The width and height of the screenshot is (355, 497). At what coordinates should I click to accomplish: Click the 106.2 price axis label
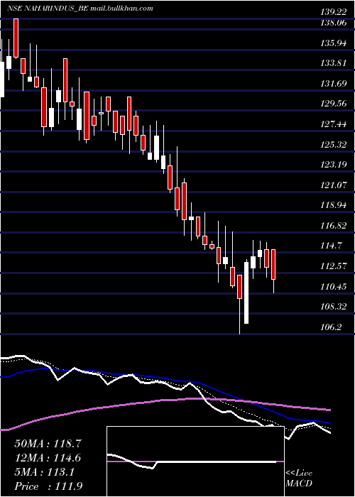[x=332, y=327]
